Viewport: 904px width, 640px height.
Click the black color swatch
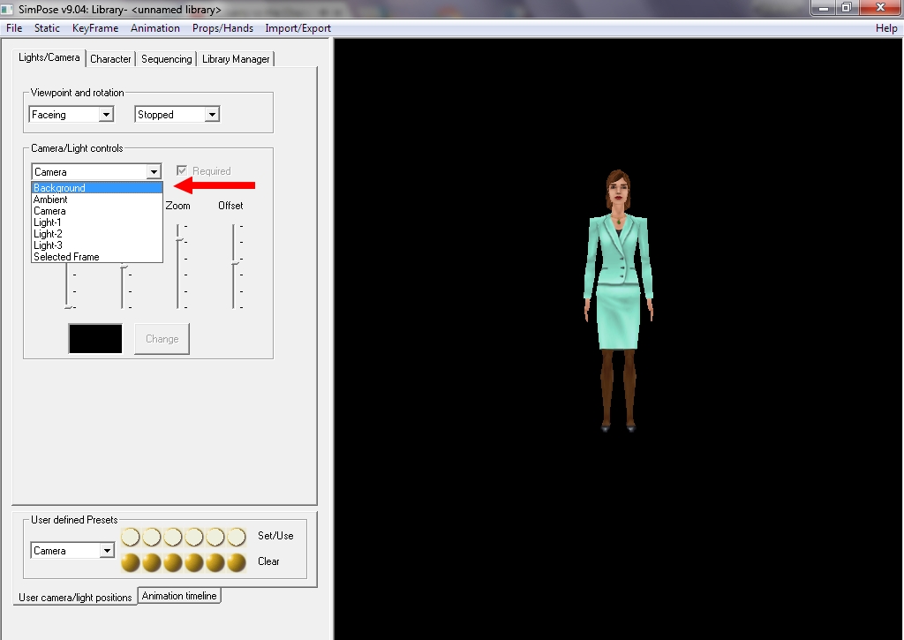95,339
